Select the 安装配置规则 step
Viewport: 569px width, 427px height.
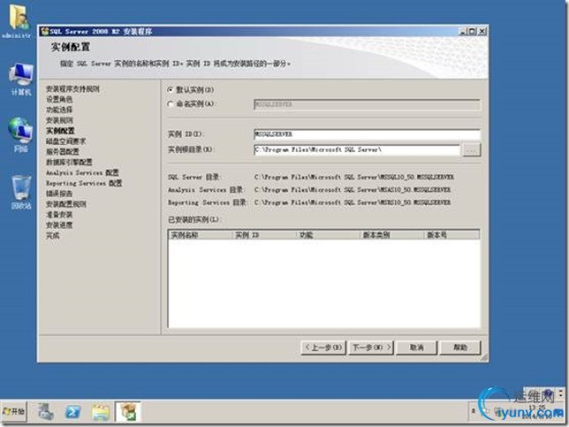(65, 204)
